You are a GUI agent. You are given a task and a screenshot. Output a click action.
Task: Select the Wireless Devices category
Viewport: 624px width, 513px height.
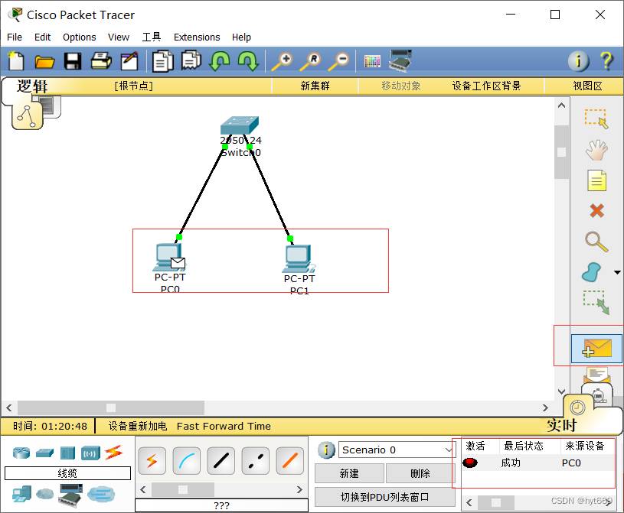tap(91, 453)
